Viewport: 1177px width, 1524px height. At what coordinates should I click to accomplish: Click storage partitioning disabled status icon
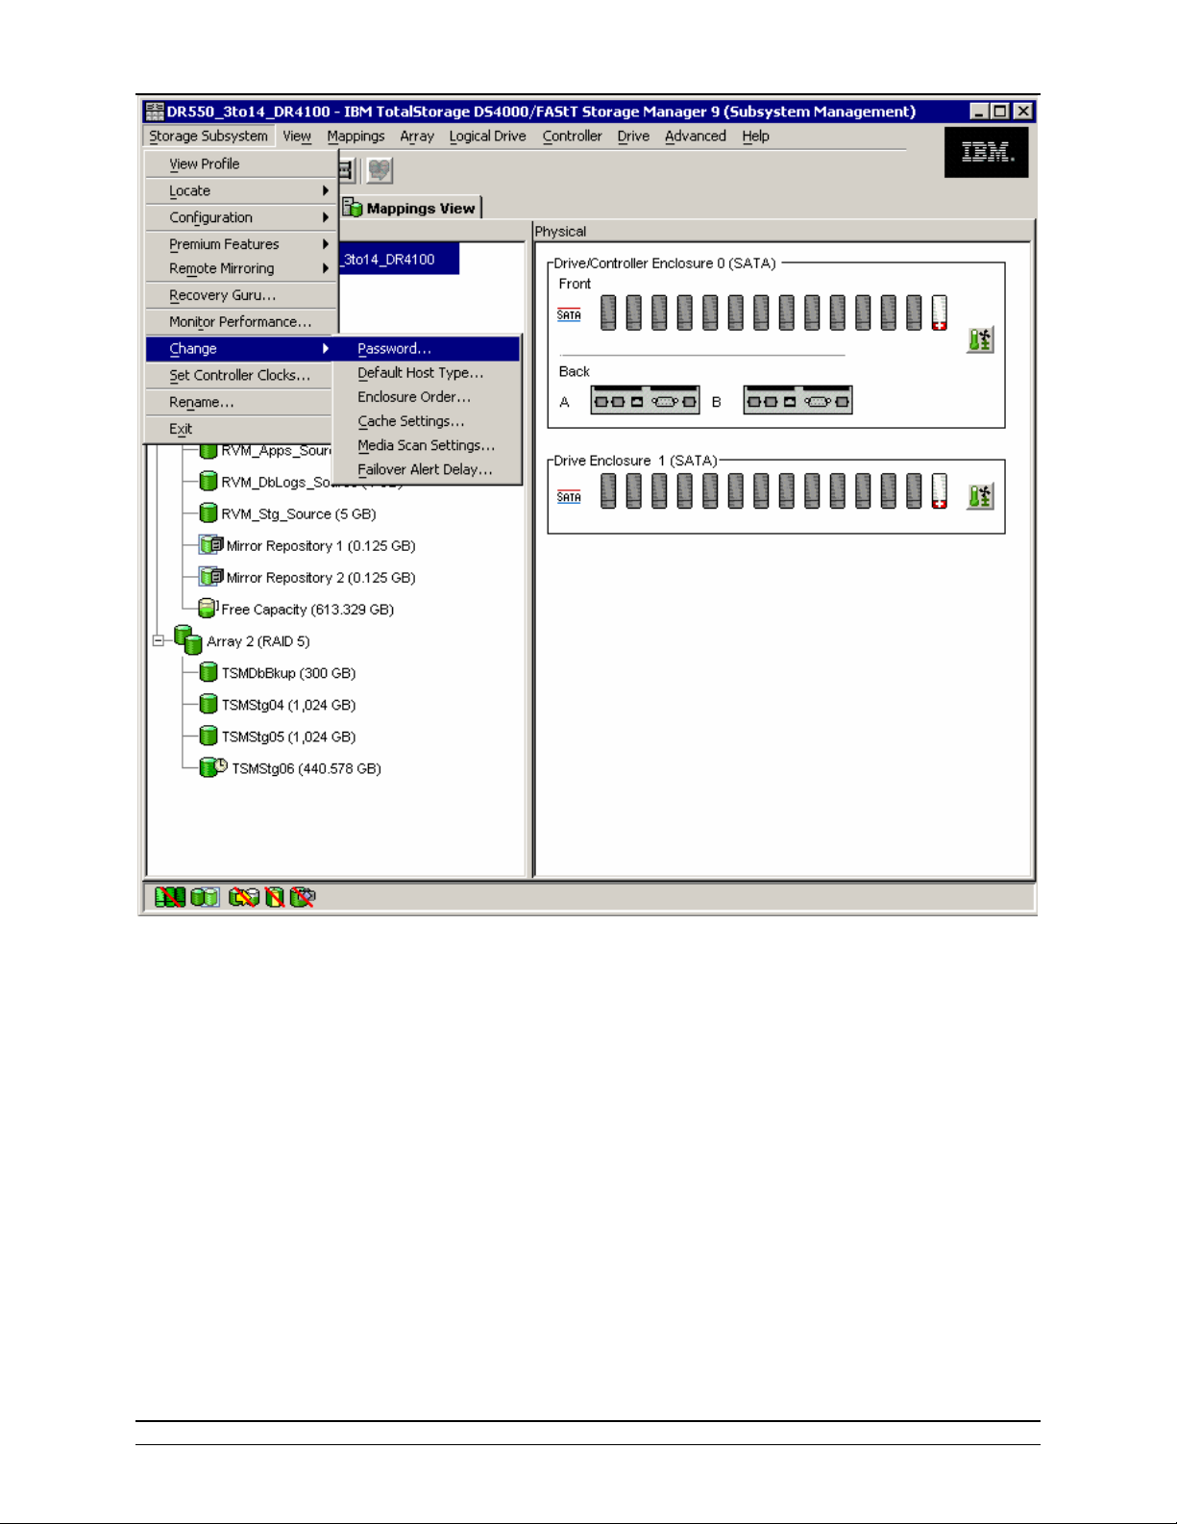tap(170, 897)
